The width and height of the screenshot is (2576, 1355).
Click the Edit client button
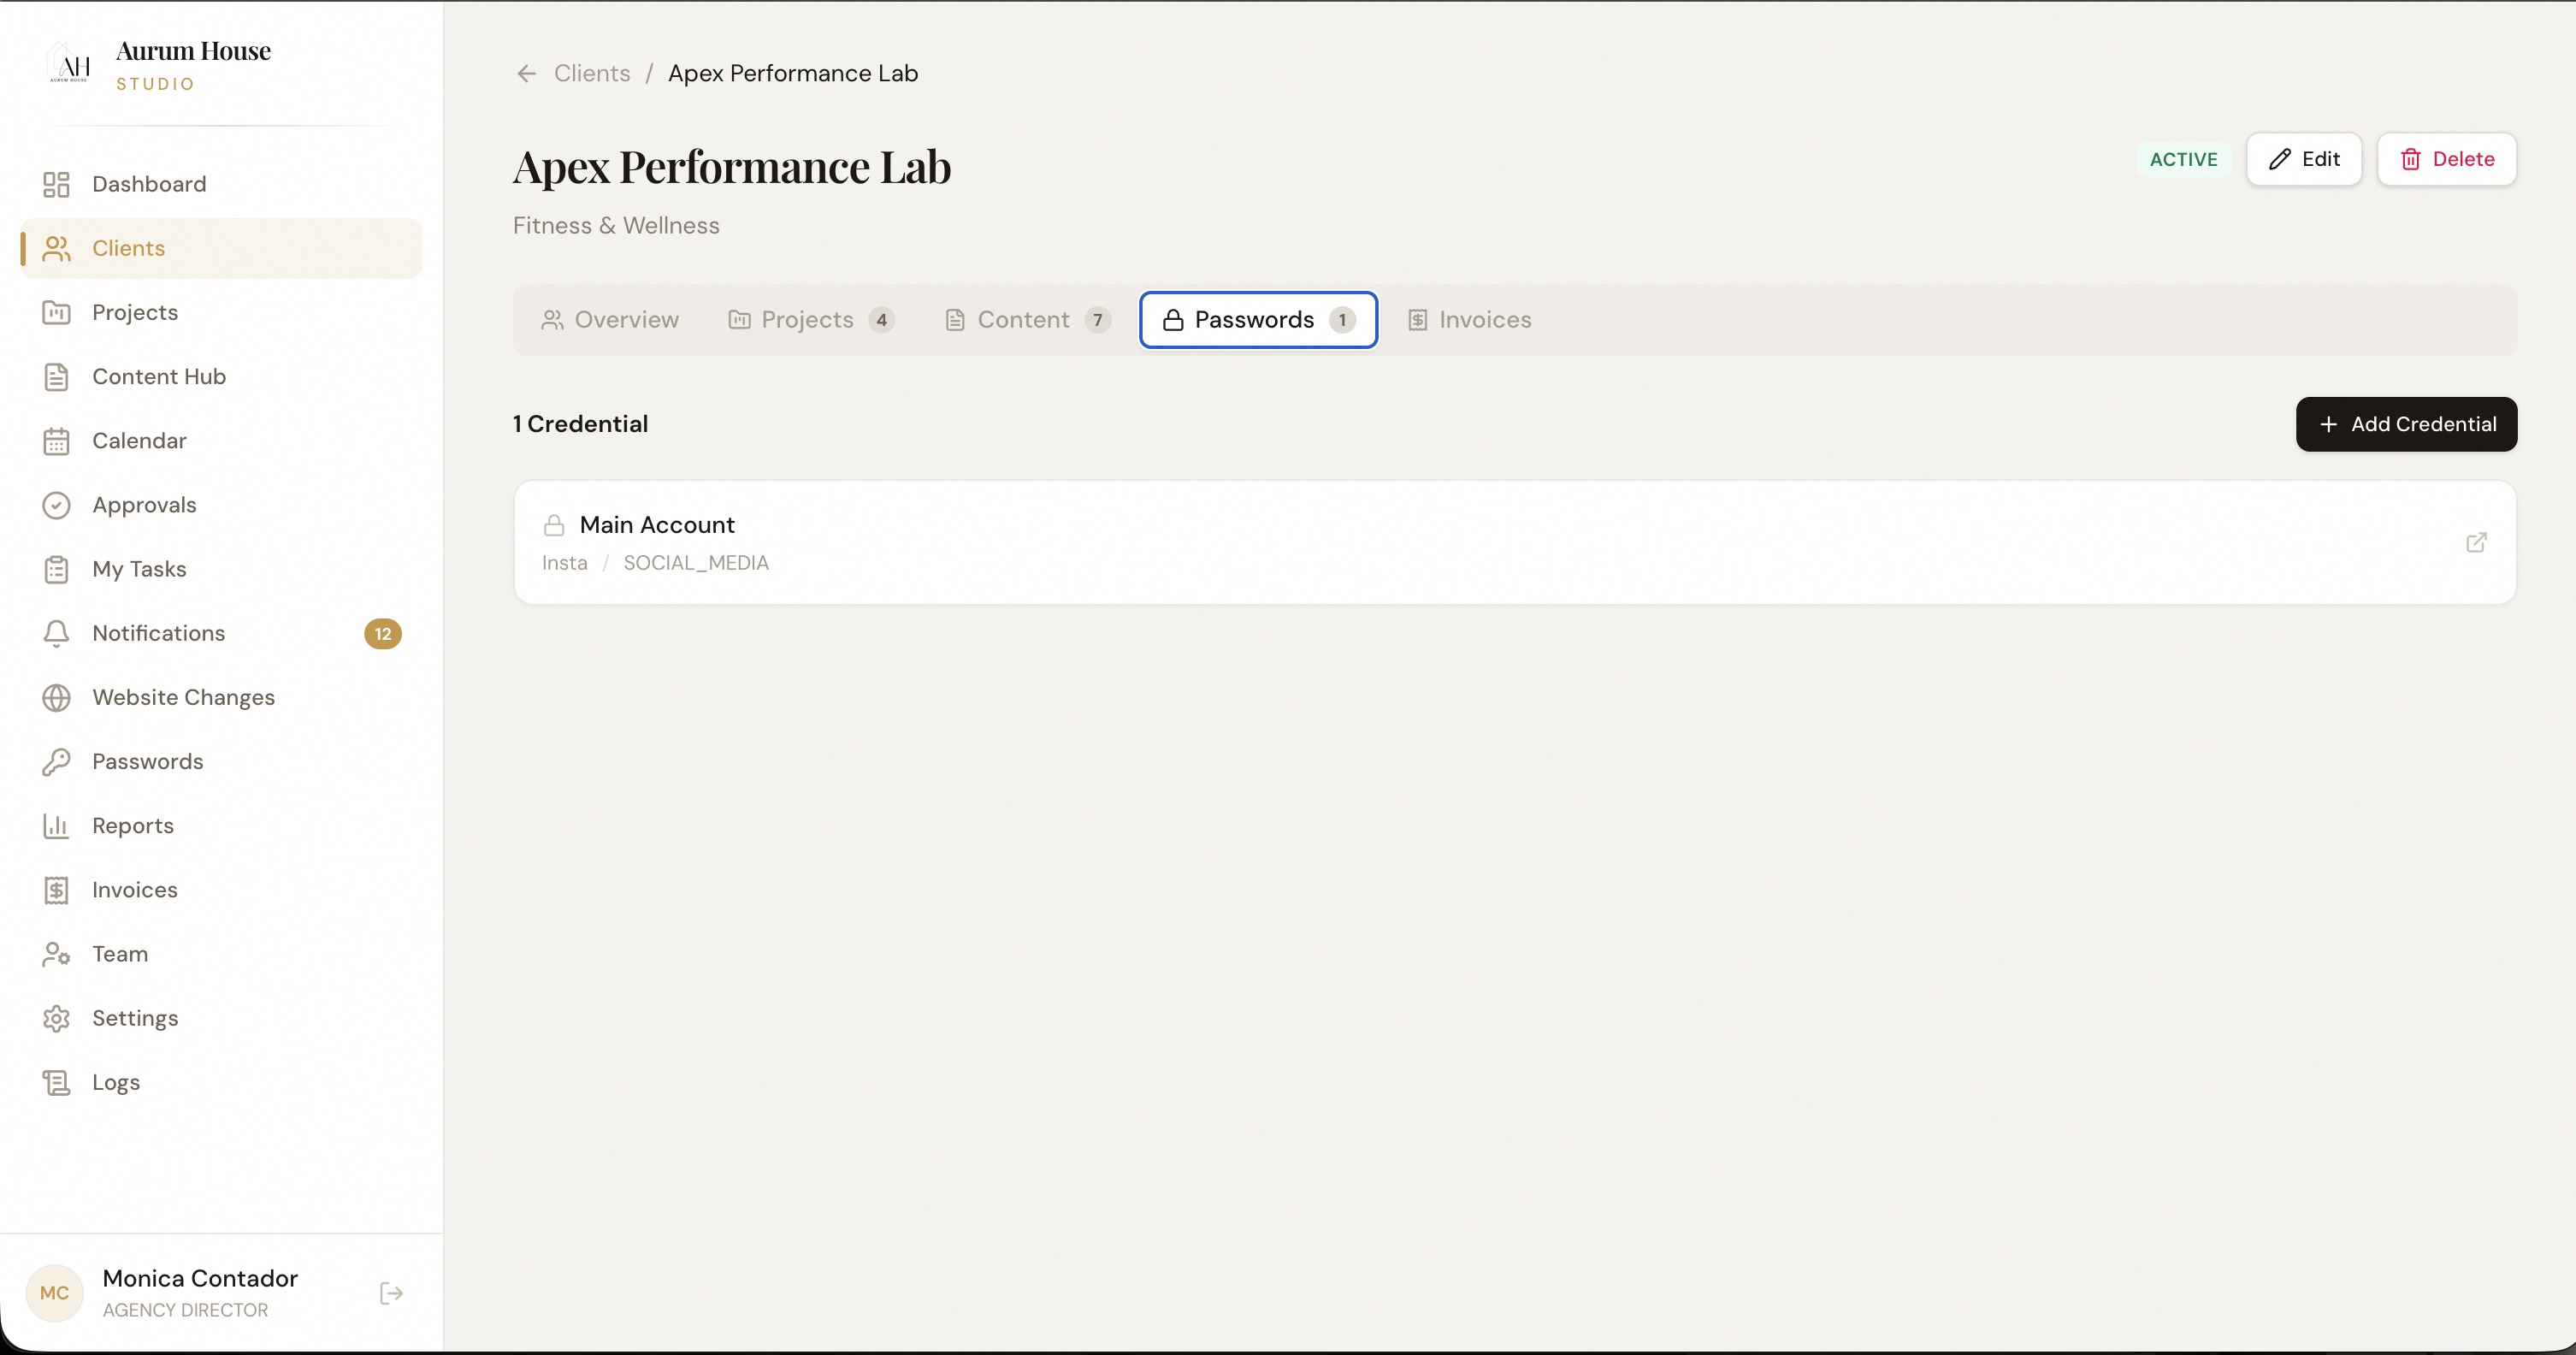(x=2303, y=159)
